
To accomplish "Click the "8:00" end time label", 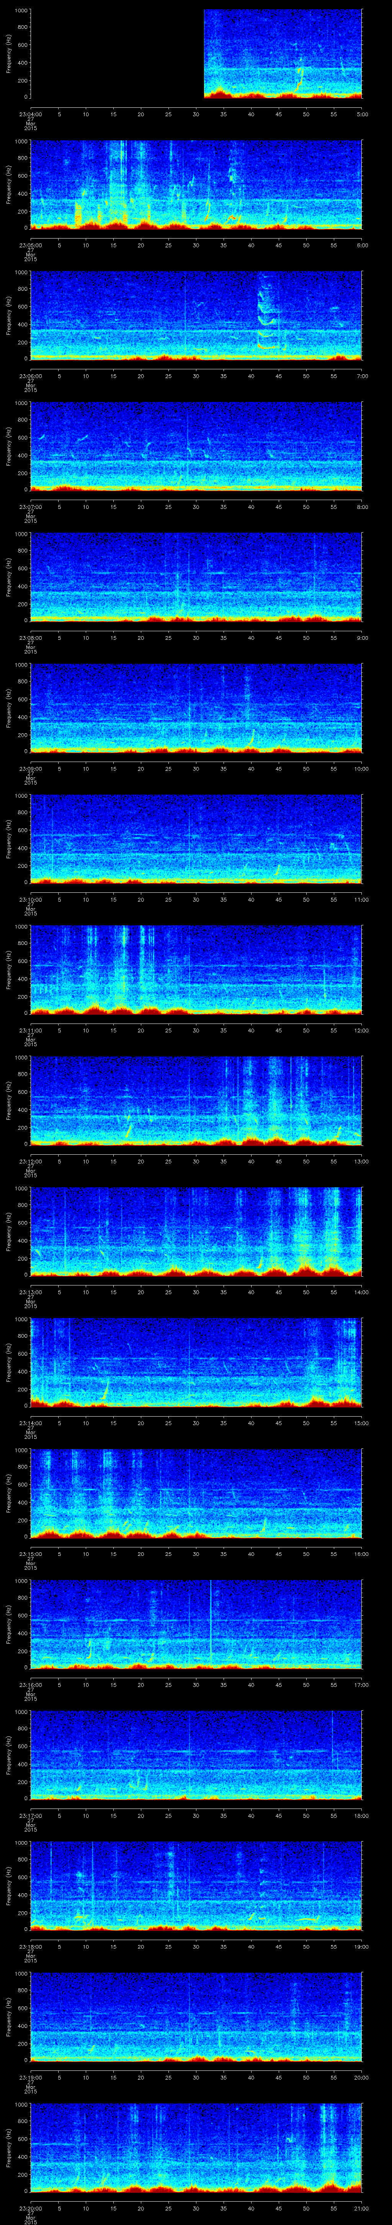I will pos(362,506).
